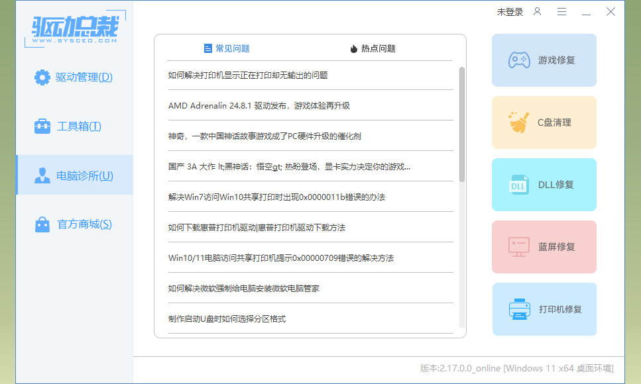Click the shopping bag icon for 官方商城
The width and height of the screenshot is (641, 384).
42,224
